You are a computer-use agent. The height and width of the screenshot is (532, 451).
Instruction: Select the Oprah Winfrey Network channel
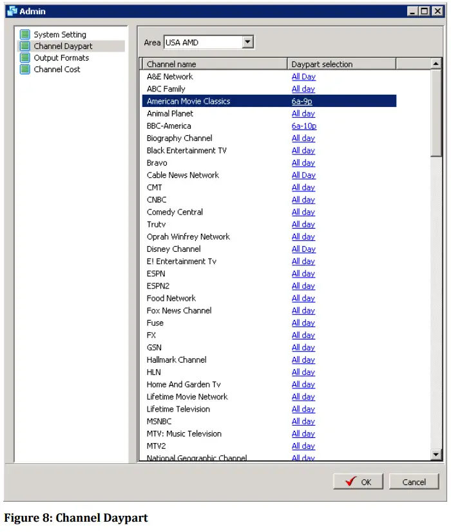(188, 236)
